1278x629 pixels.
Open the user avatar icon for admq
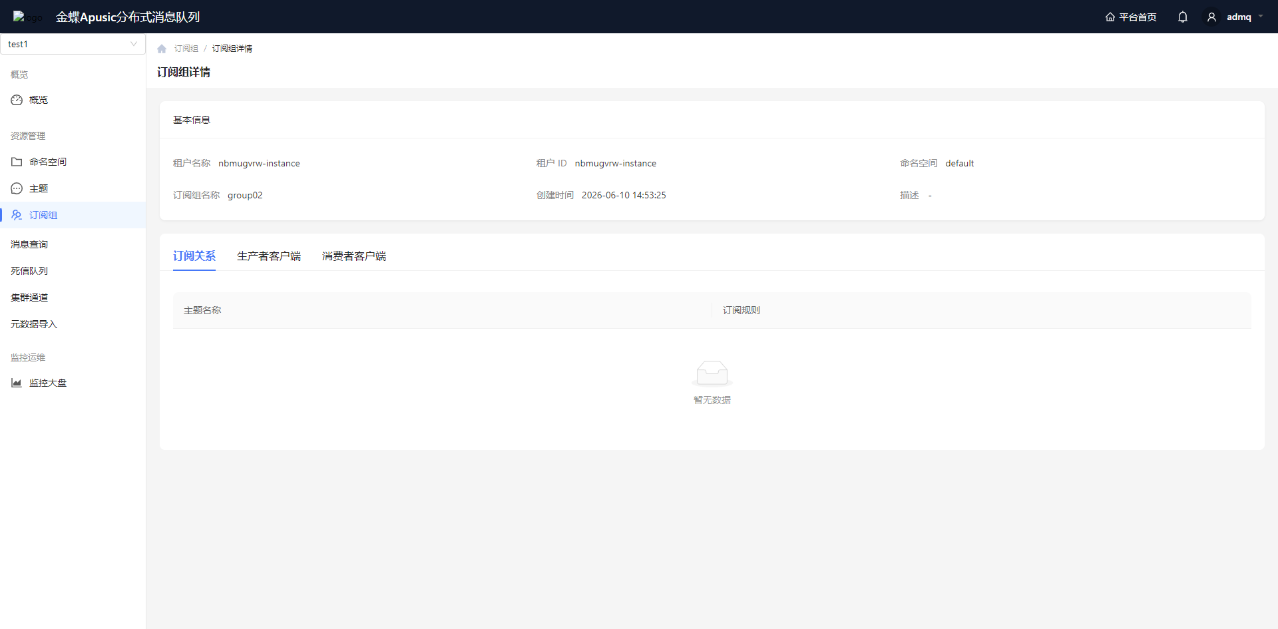tap(1211, 17)
